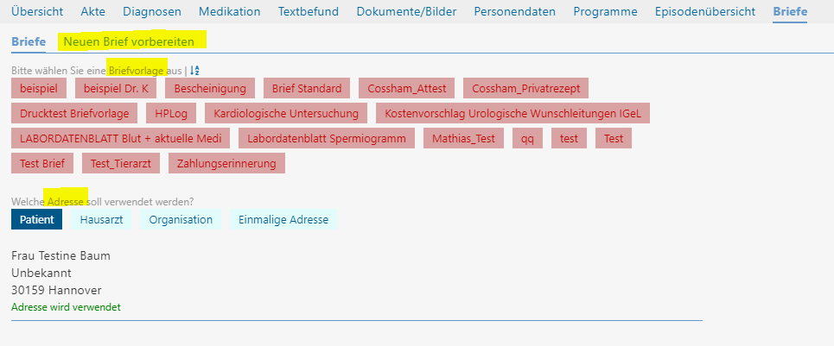Image resolution: width=834 pixels, height=346 pixels.
Task: Select the Test_Tierarzt template
Action: point(120,163)
